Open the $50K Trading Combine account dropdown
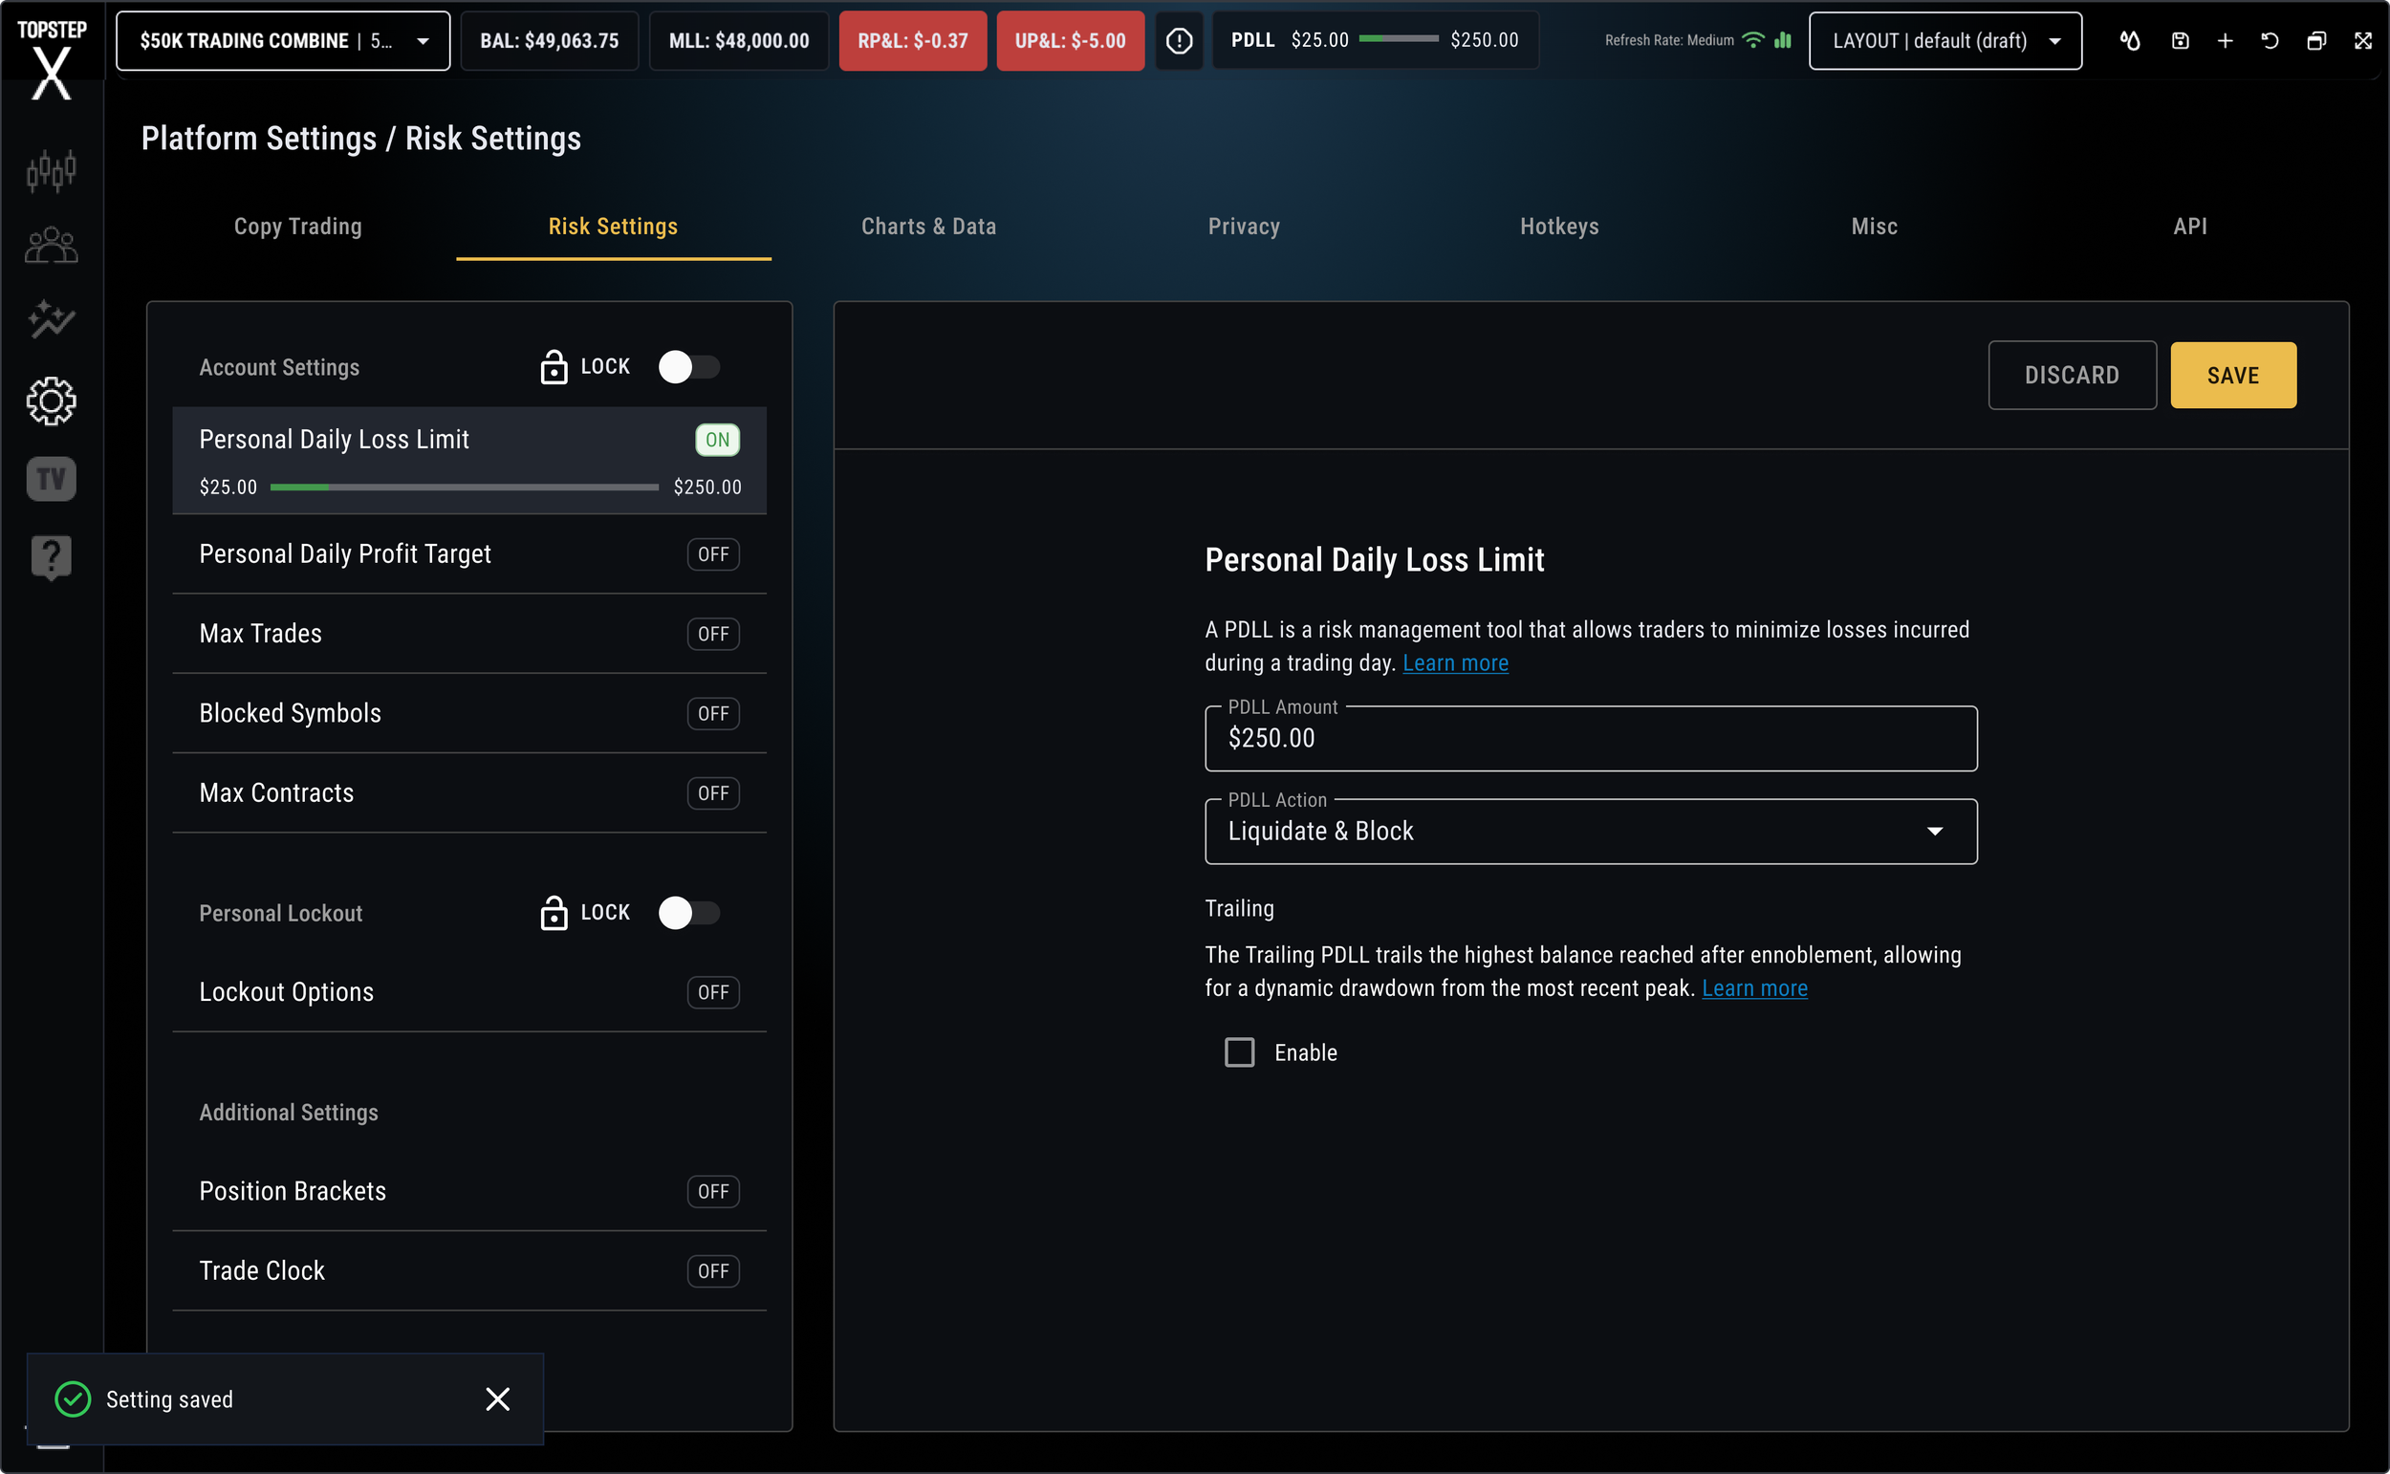The height and width of the screenshot is (1474, 2390). tap(283, 41)
